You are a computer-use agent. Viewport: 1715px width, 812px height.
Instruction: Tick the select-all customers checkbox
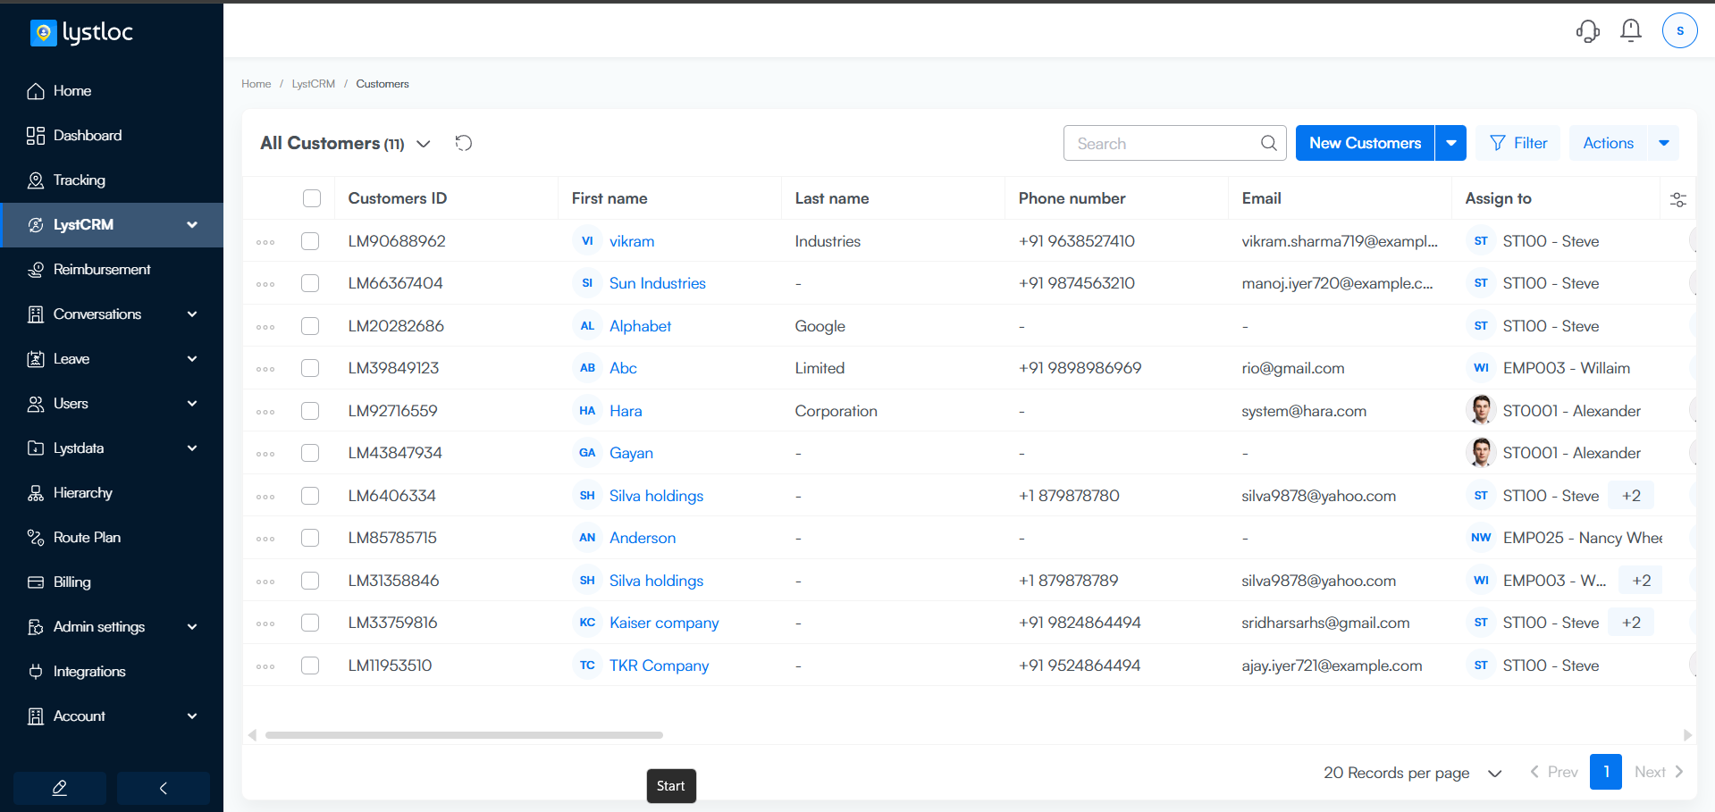tap(311, 198)
